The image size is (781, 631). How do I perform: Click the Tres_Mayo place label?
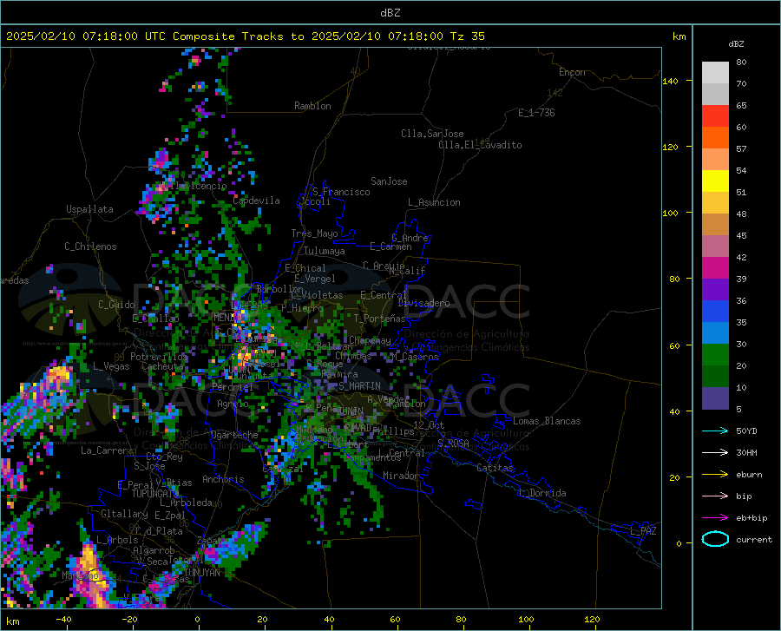pos(314,233)
